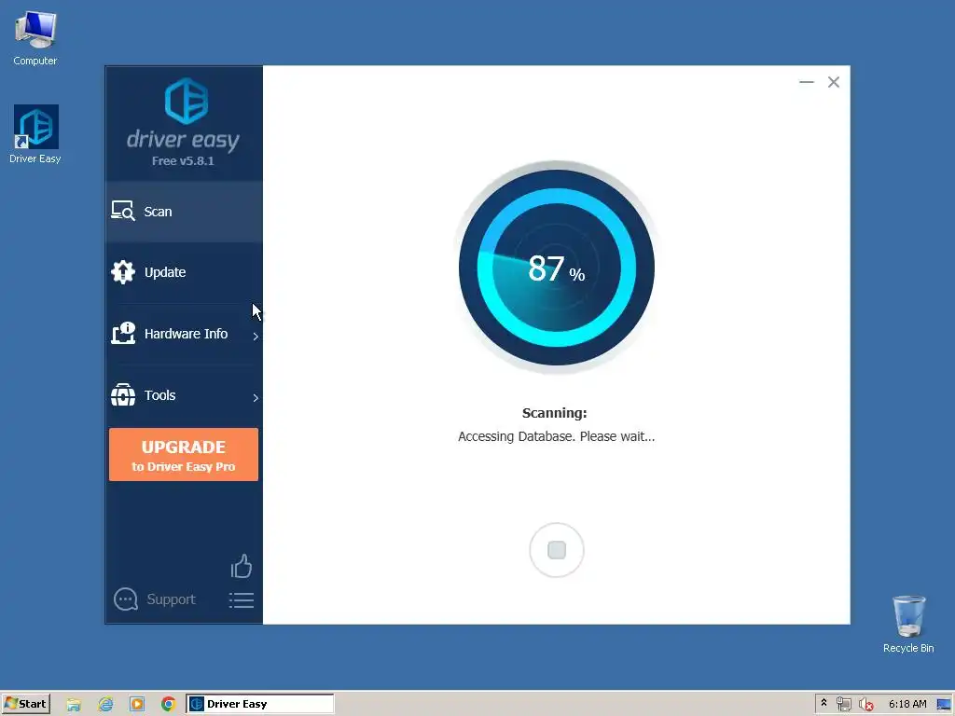Viewport: 955px width, 716px height.
Task: Launch Google Chrome from the taskbar
Action: click(168, 705)
